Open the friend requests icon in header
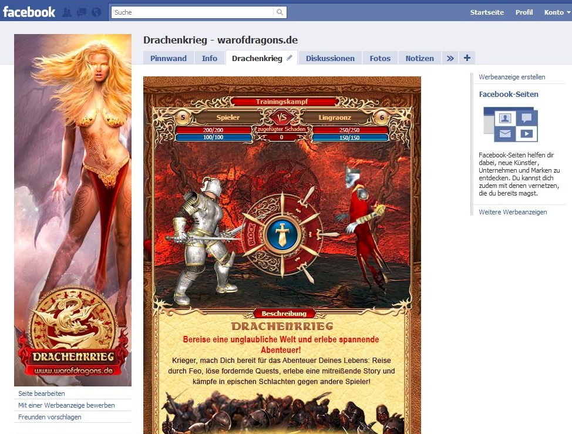 coord(67,12)
